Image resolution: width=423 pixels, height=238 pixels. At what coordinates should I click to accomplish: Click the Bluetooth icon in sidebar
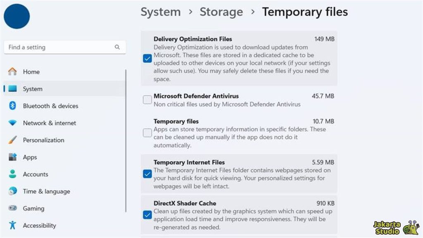coord(12,105)
